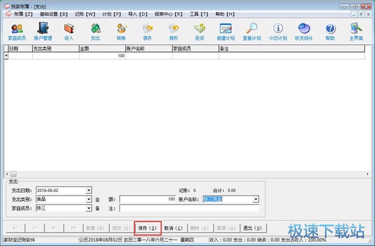
Task: Open the 债务 debt toolbar icon
Action: tap(147, 31)
